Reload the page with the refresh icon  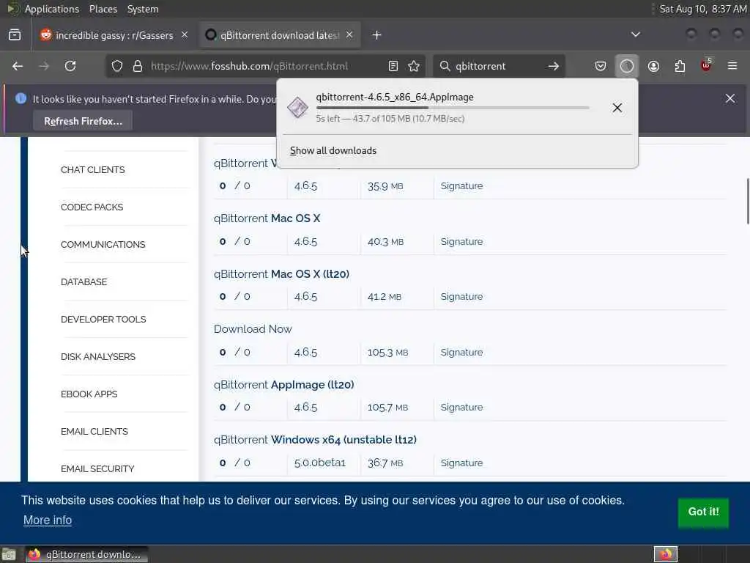70,66
